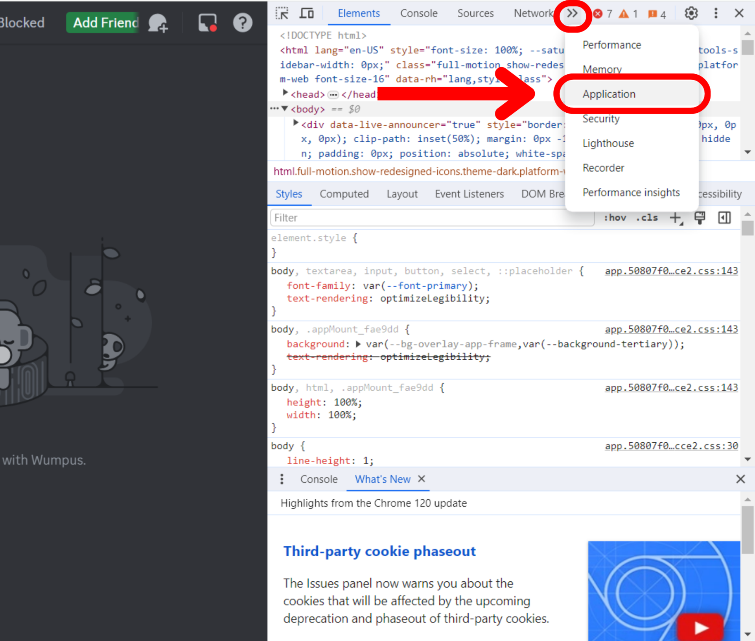Select Application from overflow menu
Image resolution: width=755 pixels, height=641 pixels.
point(609,94)
